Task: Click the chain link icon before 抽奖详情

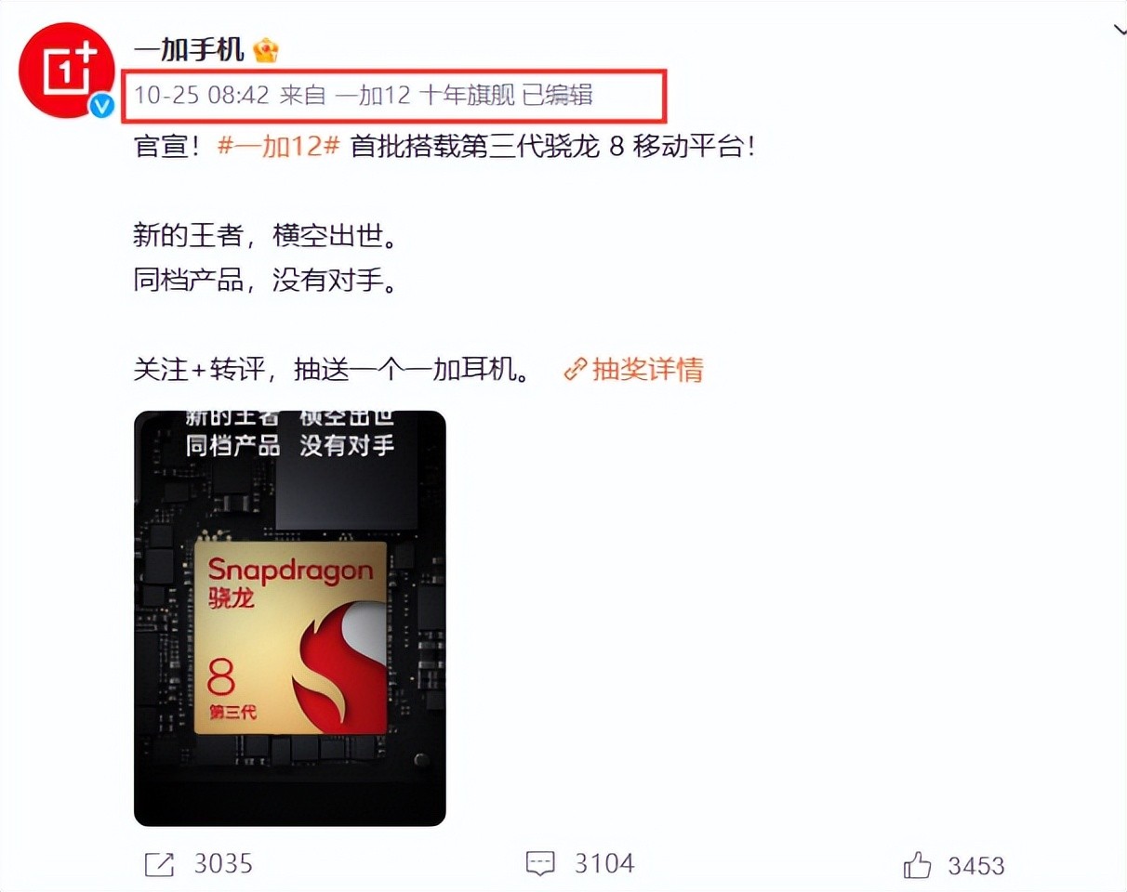Action: [576, 370]
